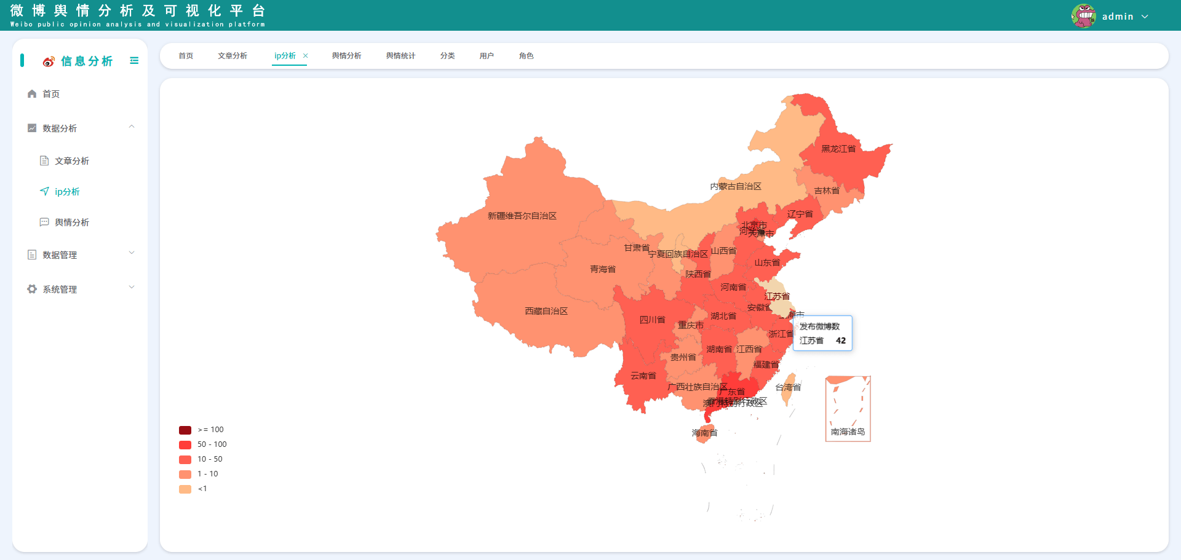Click the document icon beside 文章分析

point(44,161)
